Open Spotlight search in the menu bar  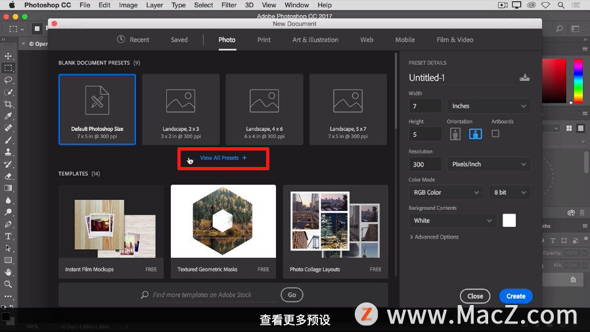(x=560, y=5)
